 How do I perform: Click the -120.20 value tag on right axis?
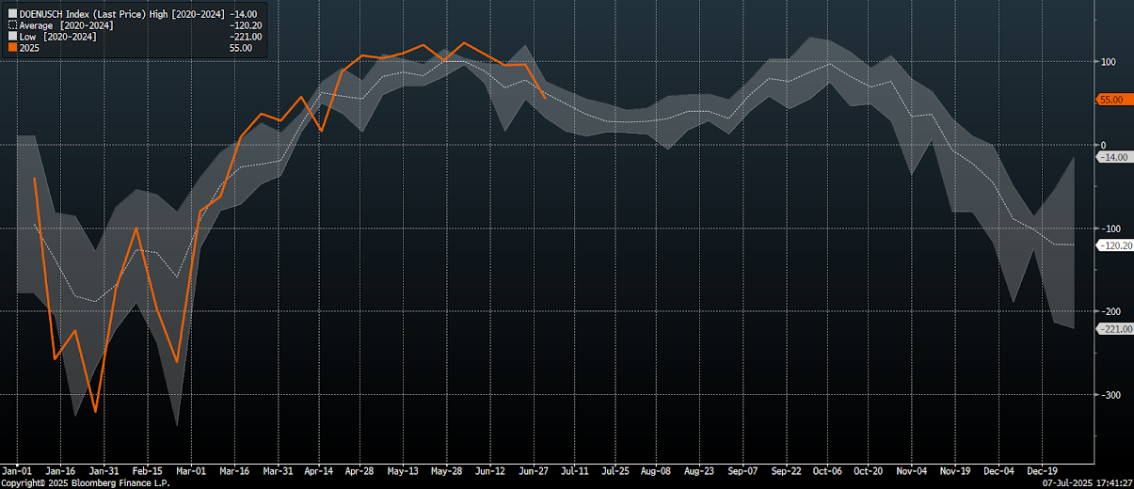click(1114, 244)
